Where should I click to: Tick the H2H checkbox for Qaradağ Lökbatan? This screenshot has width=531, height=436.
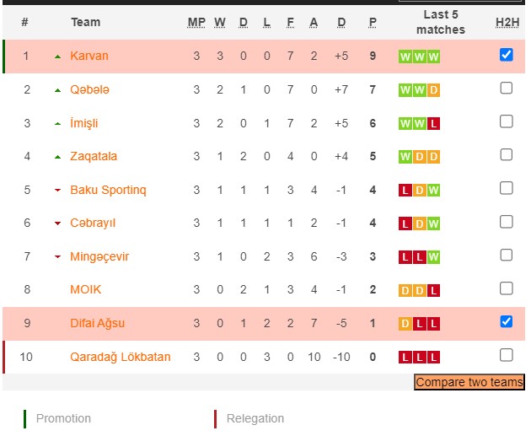pyautogui.click(x=506, y=354)
